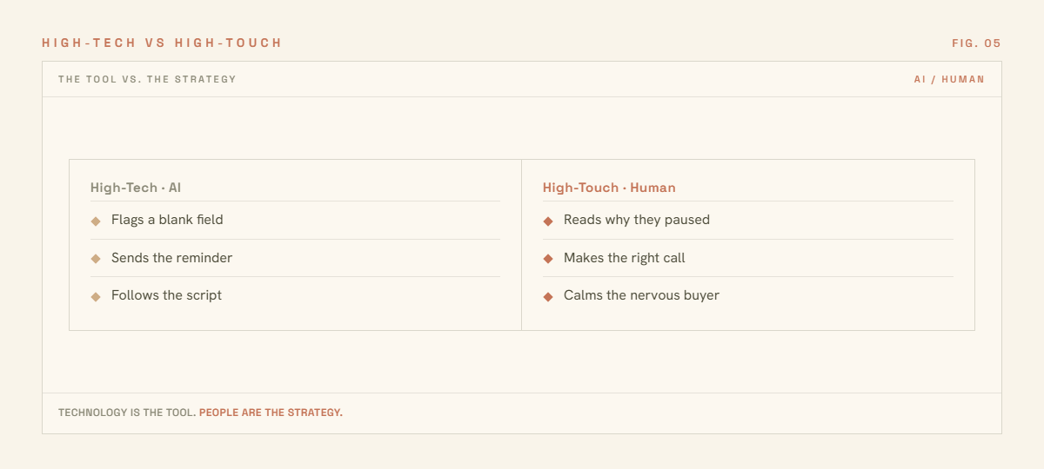The width and height of the screenshot is (1044, 469).
Task: Click the text Reads why they paused
Action: pos(637,220)
